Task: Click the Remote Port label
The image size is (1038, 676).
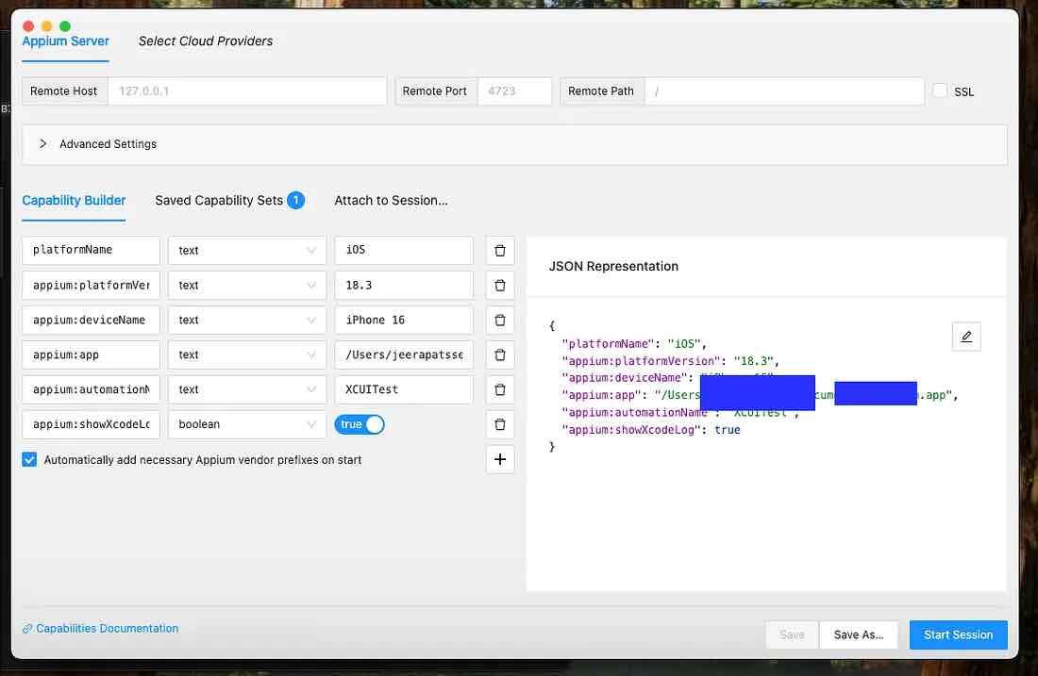Action: coord(435,91)
